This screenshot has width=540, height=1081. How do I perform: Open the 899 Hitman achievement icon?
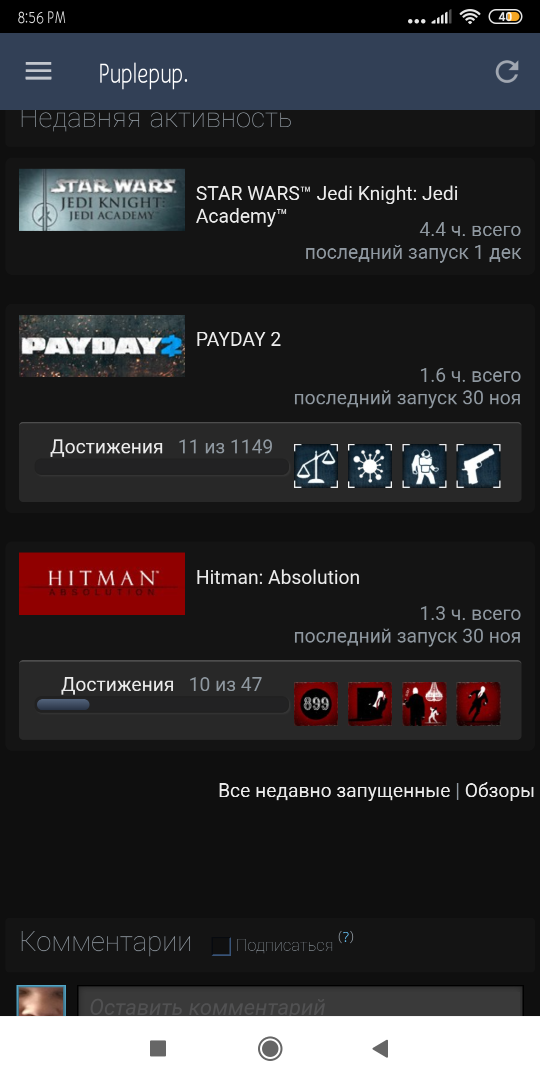pos(316,704)
